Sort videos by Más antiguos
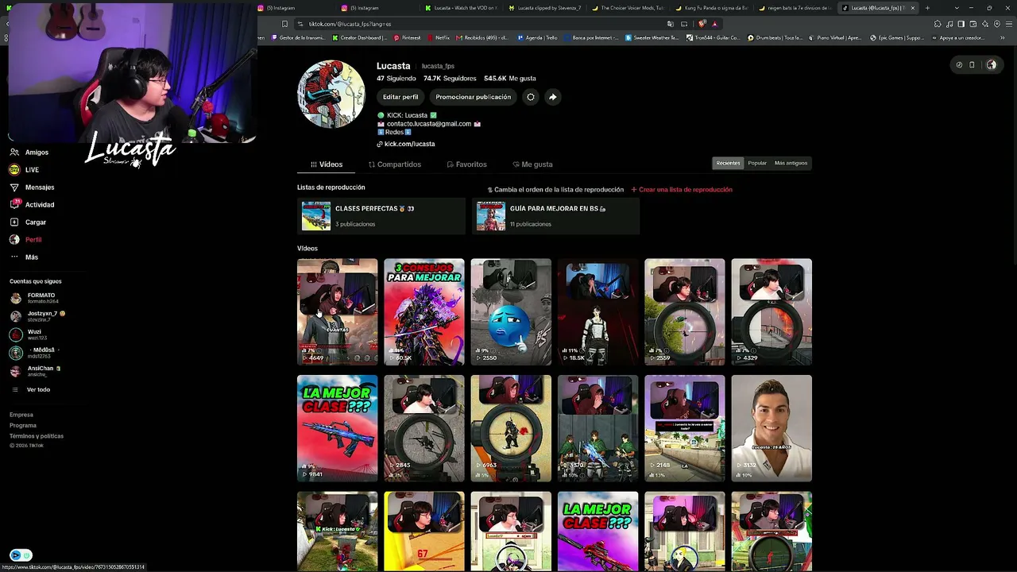This screenshot has height=572, width=1017. point(791,163)
